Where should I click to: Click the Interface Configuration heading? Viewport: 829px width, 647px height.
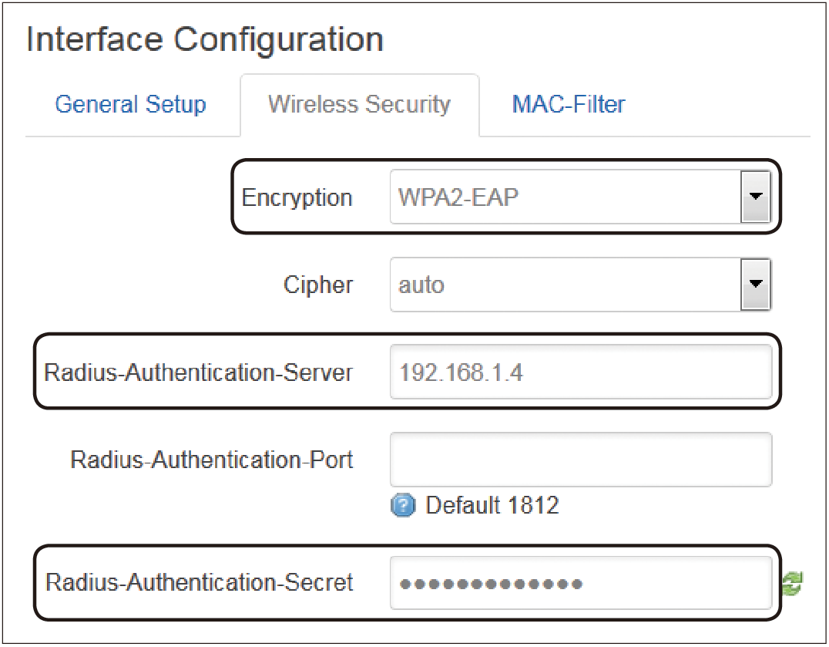click(205, 39)
